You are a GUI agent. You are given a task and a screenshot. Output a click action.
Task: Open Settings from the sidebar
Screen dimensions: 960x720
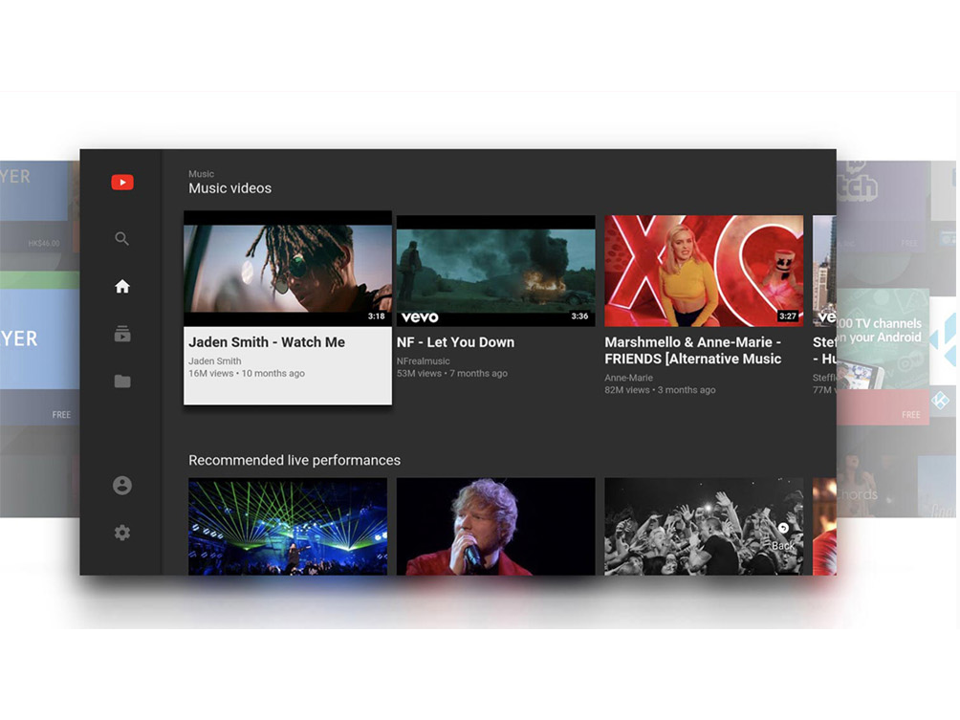(x=121, y=533)
